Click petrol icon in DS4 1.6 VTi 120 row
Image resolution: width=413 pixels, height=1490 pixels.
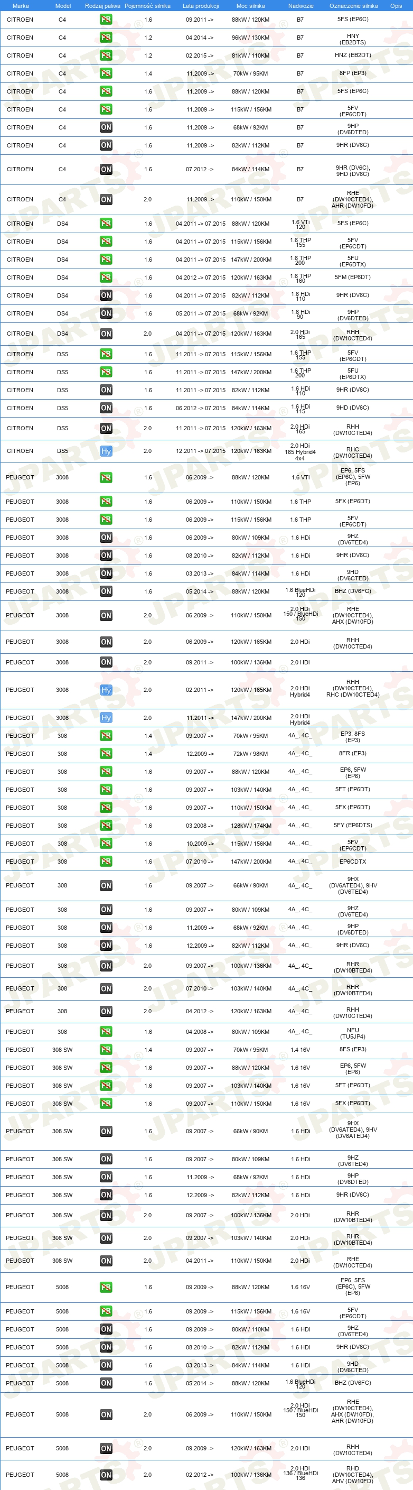click(x=106, y=223)
